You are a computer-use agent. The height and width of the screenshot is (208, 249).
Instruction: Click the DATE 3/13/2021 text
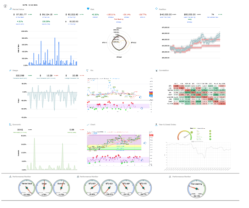coord(30,5)
